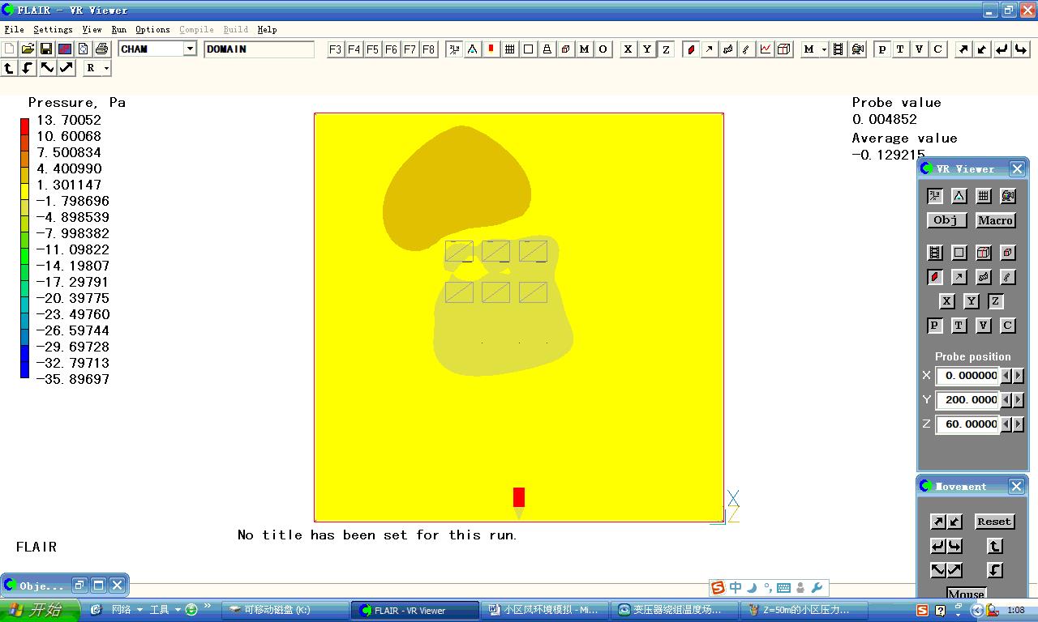Click the Print icon in the top toolbar
The width and height of the screenshot is (1038, 622).
click(101, 49)
